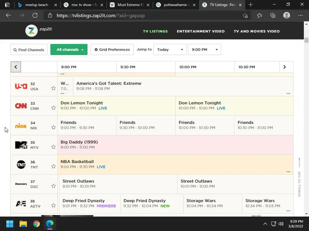Open the browser profile avatar
309x231 pixels.
click(287, 15)
